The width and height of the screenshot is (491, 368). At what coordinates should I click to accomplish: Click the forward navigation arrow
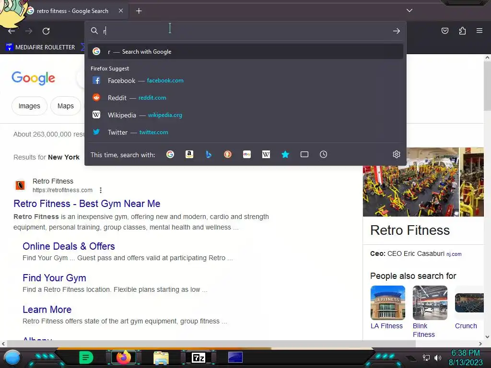(x=29, y=31)
